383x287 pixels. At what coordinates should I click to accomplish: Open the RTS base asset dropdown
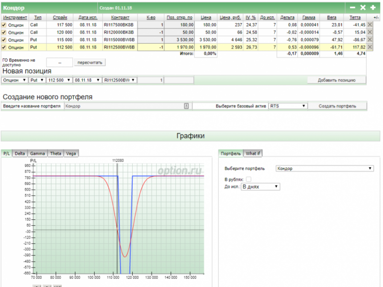click(287, 106)
